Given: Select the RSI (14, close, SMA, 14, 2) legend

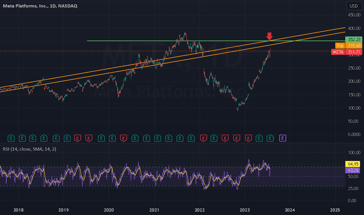Looking at the screenshot, I should coord(29,149).
